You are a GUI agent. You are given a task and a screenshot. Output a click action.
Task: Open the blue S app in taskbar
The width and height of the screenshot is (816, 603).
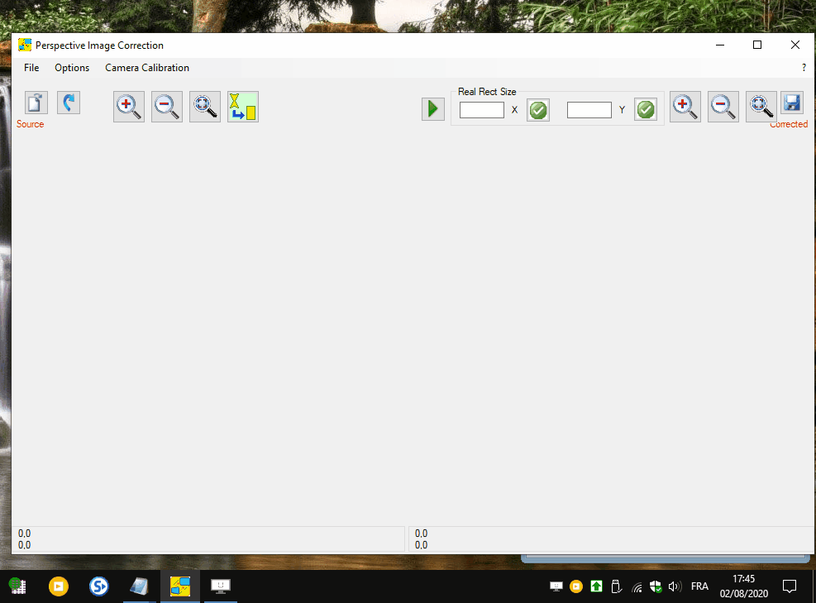[x=99, y=586]
